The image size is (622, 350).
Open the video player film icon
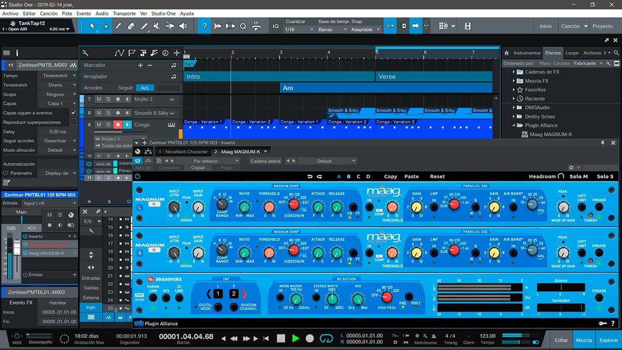click(x=468, y=26)
